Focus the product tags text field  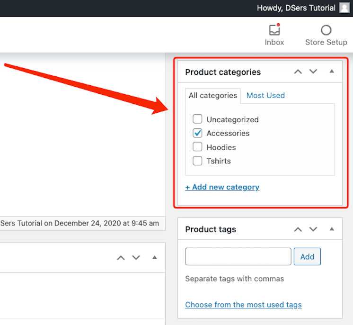pos(238,257)
